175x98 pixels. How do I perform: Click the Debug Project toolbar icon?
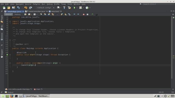pos(80,8)
